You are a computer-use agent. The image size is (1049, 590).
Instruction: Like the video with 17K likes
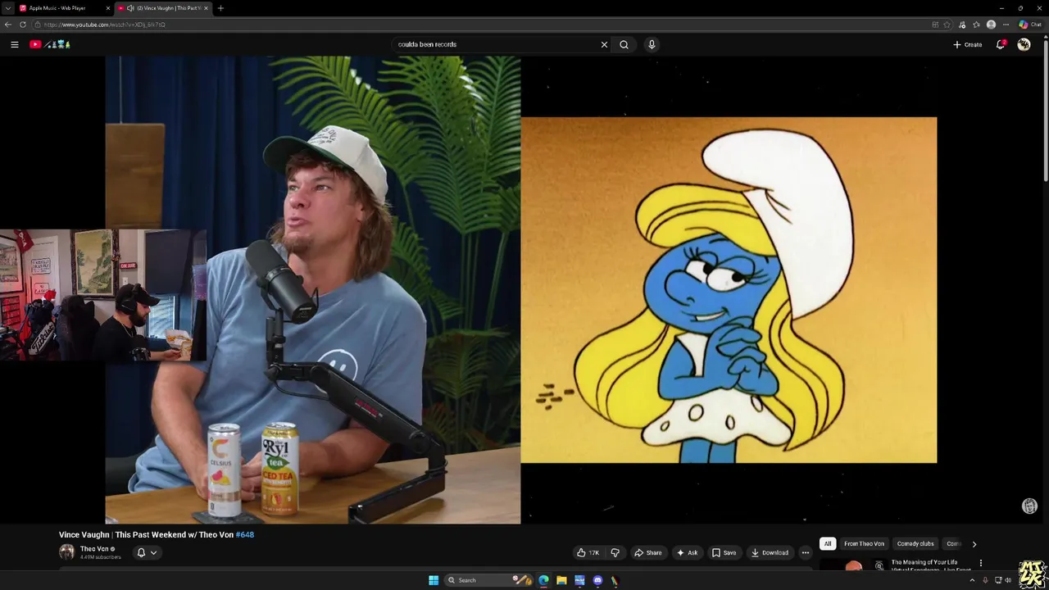(588, 552)
